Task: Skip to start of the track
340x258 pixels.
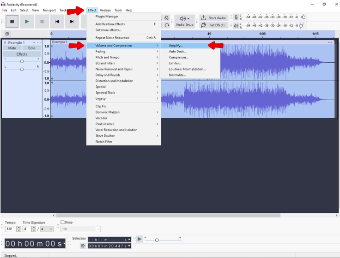Action: pos(57,21)
